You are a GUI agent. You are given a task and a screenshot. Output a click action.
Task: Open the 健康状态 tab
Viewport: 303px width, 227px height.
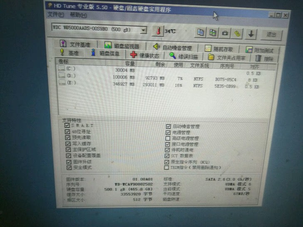[144, 55]
